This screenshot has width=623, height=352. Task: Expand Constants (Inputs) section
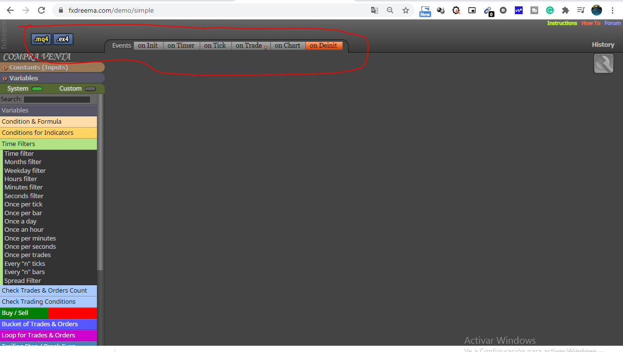(52, 67)
